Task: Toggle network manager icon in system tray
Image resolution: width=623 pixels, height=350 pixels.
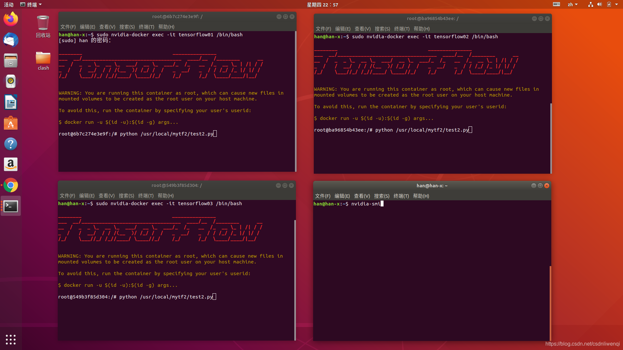Action: click(x=590, y=4)
